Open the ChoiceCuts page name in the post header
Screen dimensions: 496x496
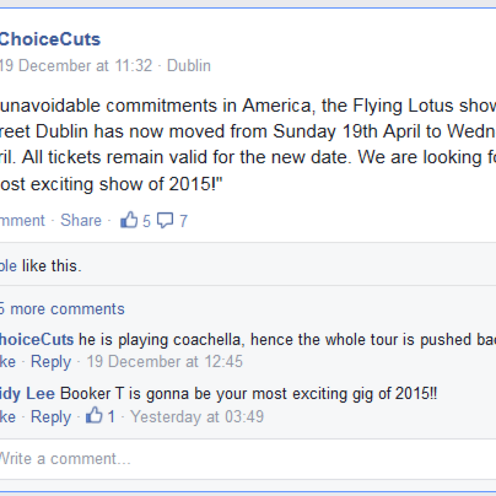[x=49, y=39]
